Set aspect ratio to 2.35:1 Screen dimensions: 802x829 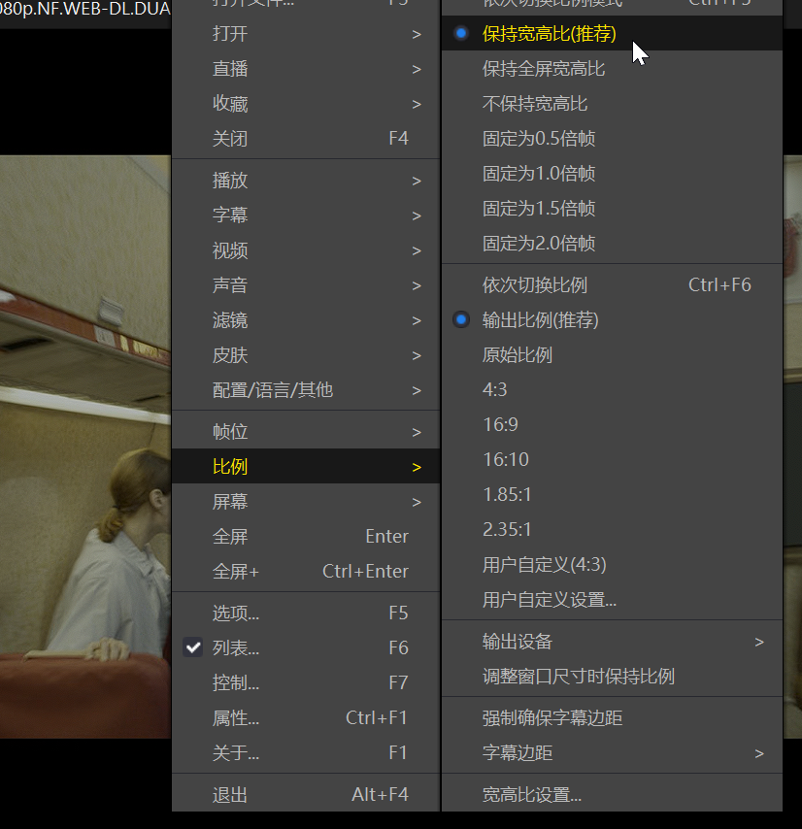click(612, 529)
